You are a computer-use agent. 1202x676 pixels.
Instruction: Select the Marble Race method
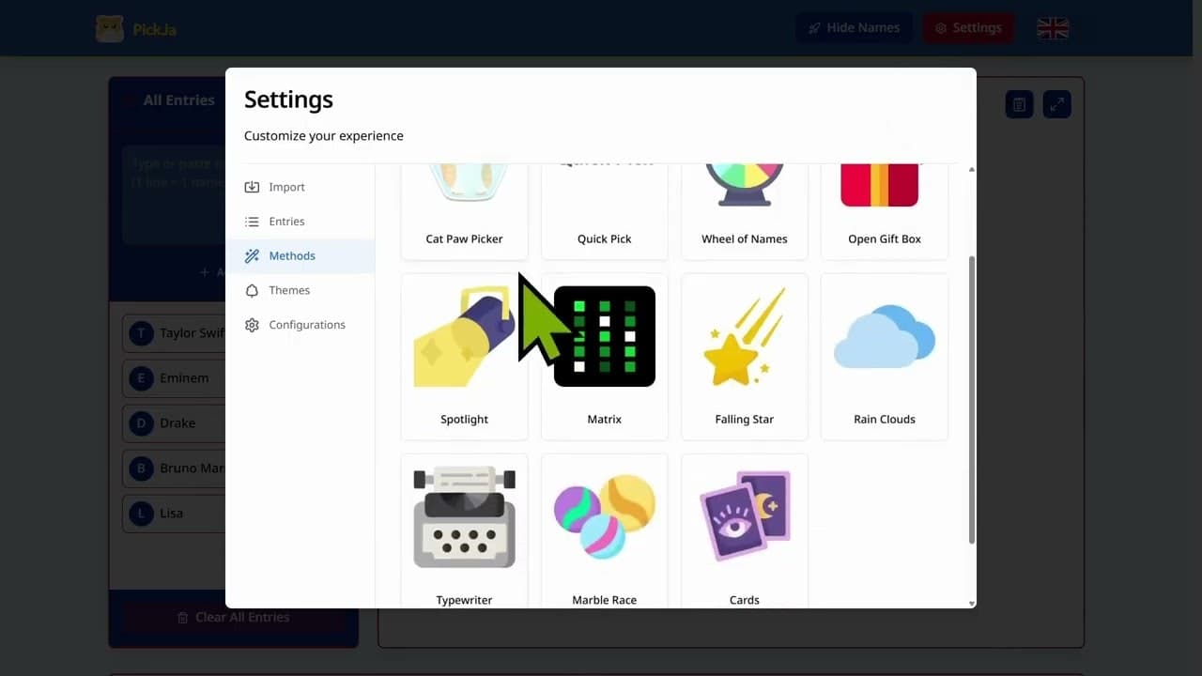click(604, 530)
